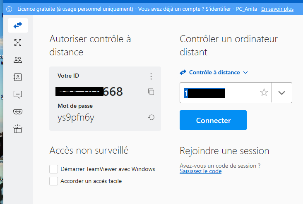303x204 pixels.
Task: Expand the Contrôle à distance mode dropdown
Action: pyautogui.click(x=214, y=72)
